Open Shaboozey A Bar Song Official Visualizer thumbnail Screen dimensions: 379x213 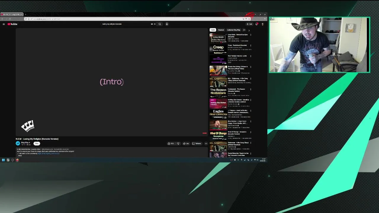218,146
